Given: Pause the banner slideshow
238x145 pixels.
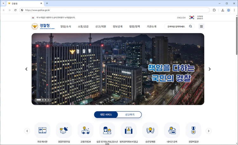Looking at the screenshot, I should click(x=49, y=100).
